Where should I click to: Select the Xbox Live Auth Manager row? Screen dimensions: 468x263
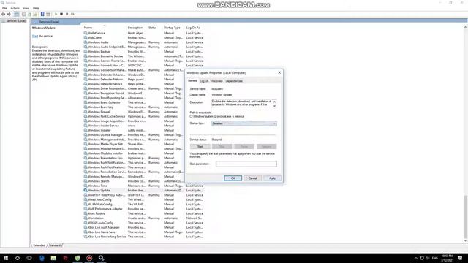[x=143, y=227]
